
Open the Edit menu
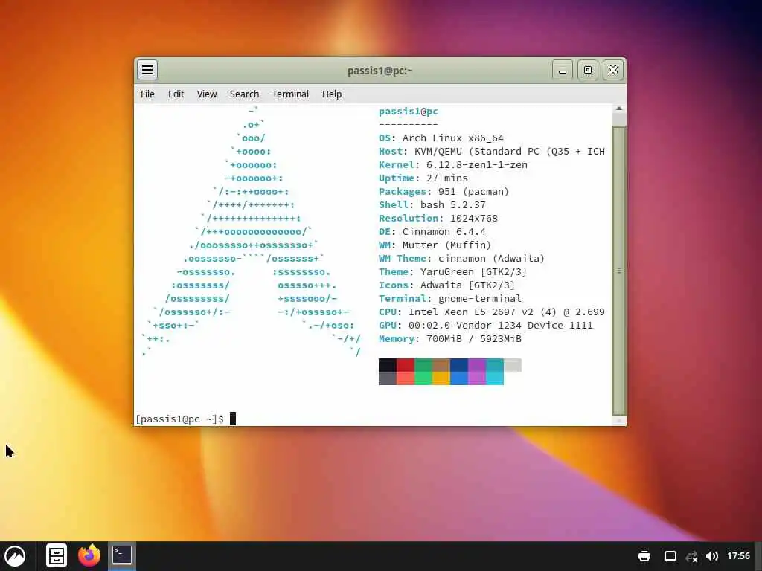pos(176,94)
